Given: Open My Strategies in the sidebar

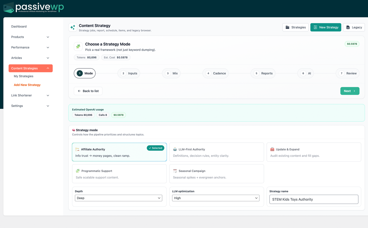Looking at the screenshot, I should point(24,76).
